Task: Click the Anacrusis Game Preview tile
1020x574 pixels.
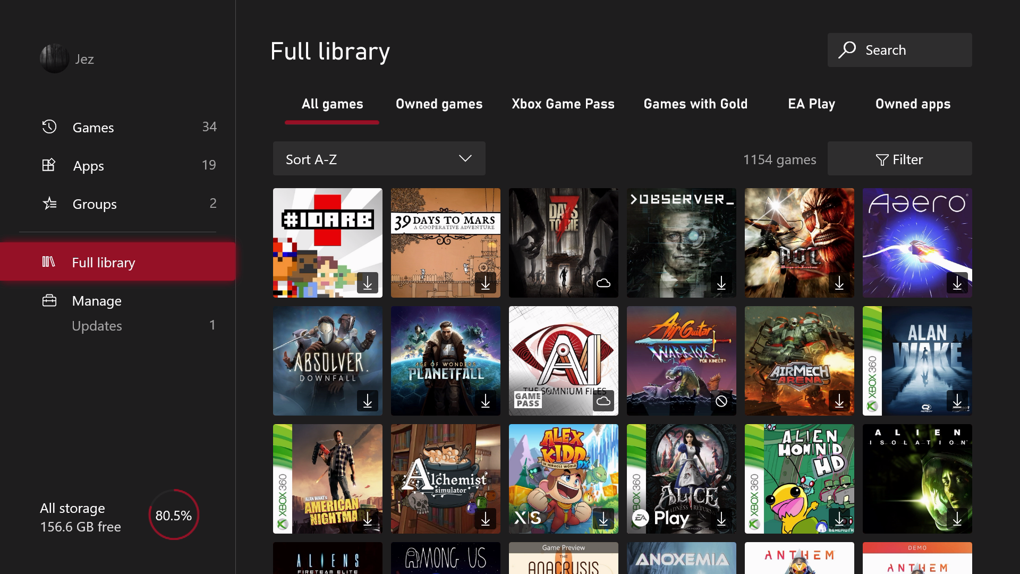Action: 563,557
